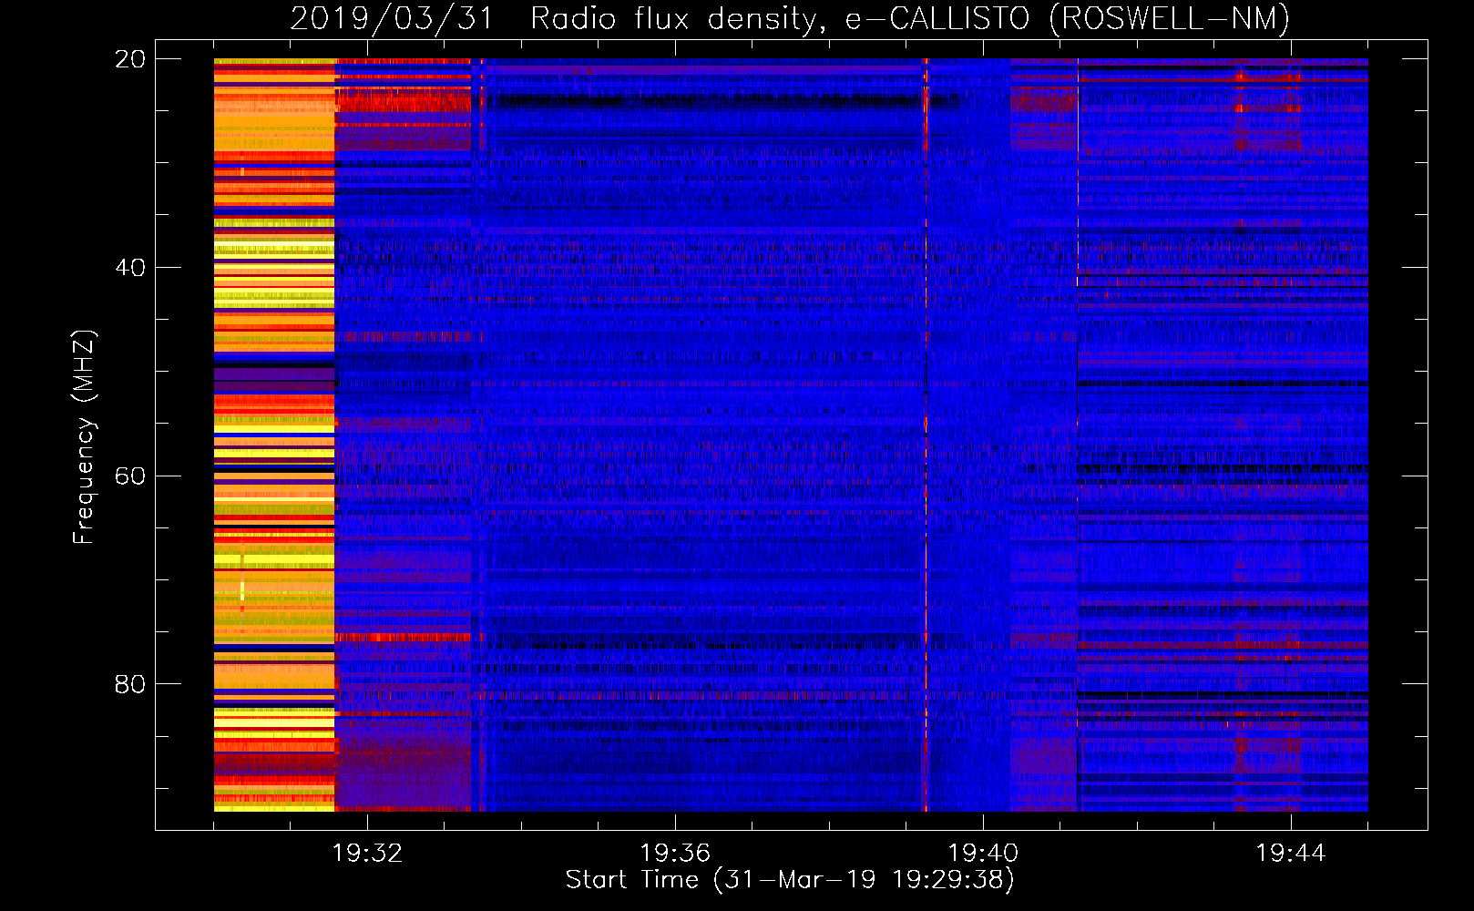Click the "Start Time (31-Mar-19 19:29:38)" label

point(790,880)
